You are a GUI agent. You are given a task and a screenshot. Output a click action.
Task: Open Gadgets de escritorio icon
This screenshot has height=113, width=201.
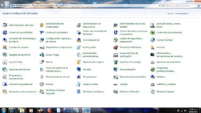pyautogui.click(x=5, y=55)
